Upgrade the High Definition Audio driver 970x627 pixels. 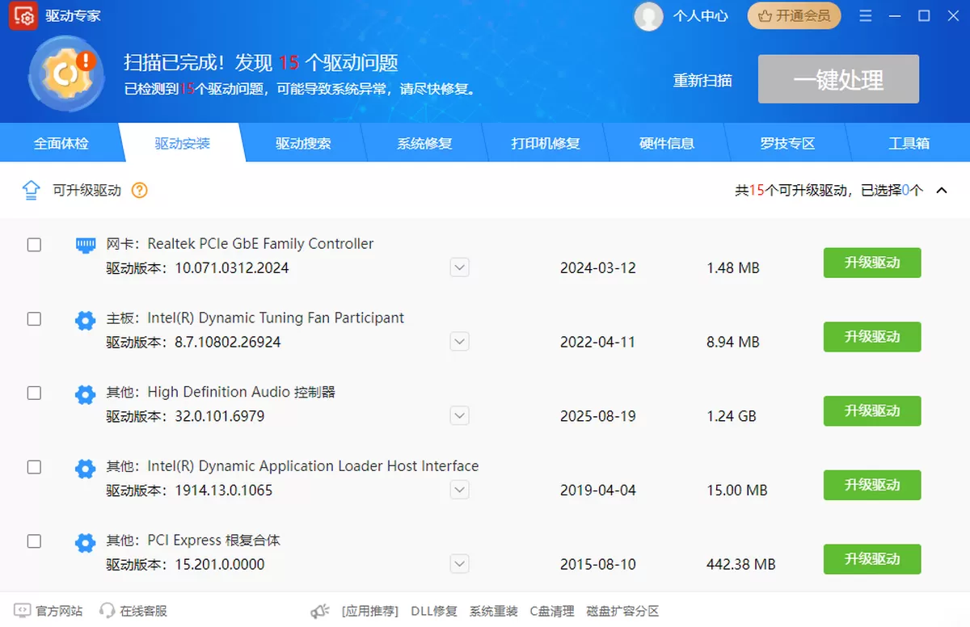872,411
